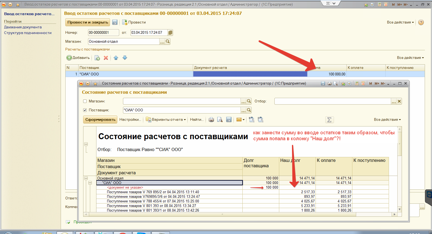Click the Номер input field

(103, 33)
